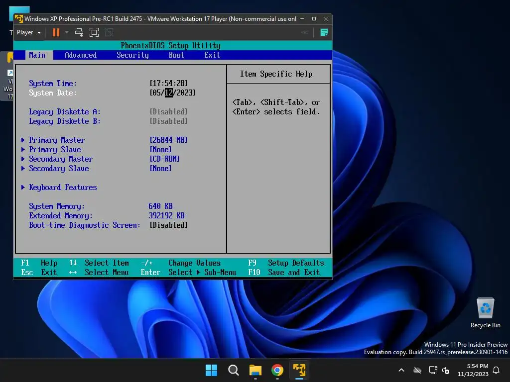Image resolution: width=510 pixels, height=382 pixels.
Task: Send Ctrl+Alt+Del to virtual machine
Action: coord(79,32)
